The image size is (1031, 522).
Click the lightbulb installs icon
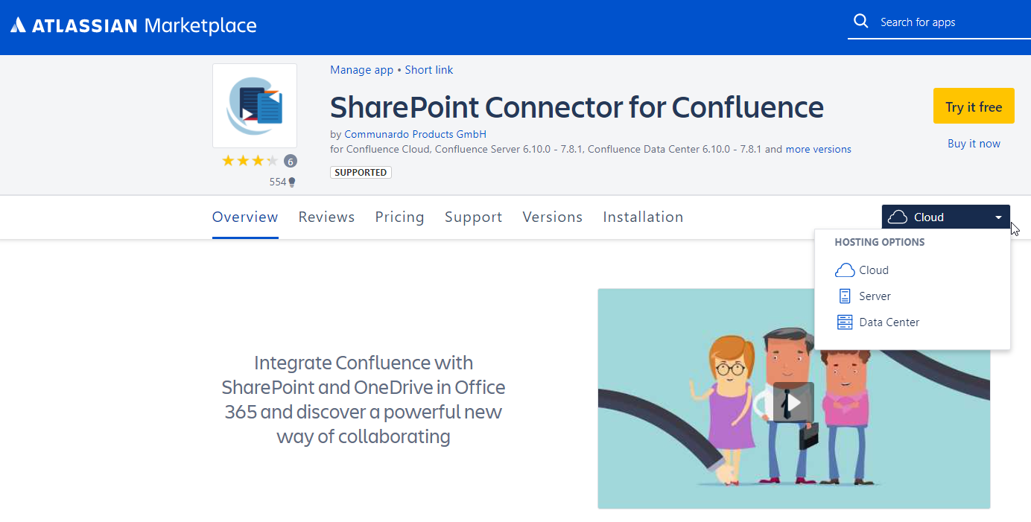292,182
